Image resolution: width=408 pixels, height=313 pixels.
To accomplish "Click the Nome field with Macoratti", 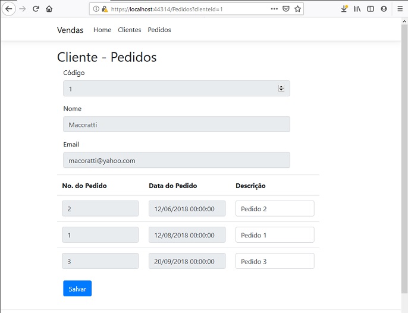I will pyautogui.click(x=177, y=124).
